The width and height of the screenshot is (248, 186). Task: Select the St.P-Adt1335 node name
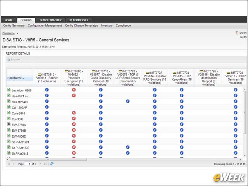click(21, 148)
